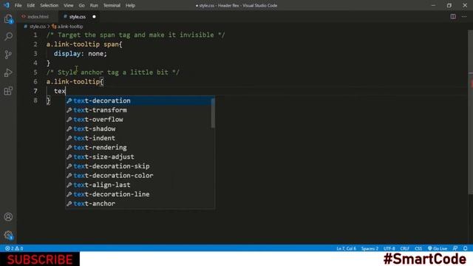Screen dimensions: 473x266
Task: Click the unsaved dot on style.css tab
Action: [94, 16]
